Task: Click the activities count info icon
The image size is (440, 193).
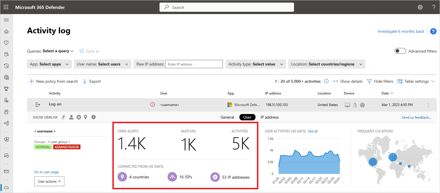Action: pos(326,81)
